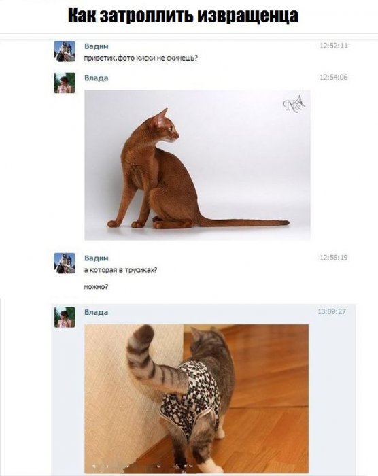The width and height of the screenshot is (378, 476).
Task: Open Вадим's avatar beside the 12:52:11 message
Action: pyautogui.click(x=65, y=51)
